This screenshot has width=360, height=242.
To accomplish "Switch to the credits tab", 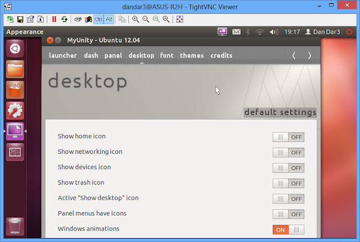I will tap(222, 56).
